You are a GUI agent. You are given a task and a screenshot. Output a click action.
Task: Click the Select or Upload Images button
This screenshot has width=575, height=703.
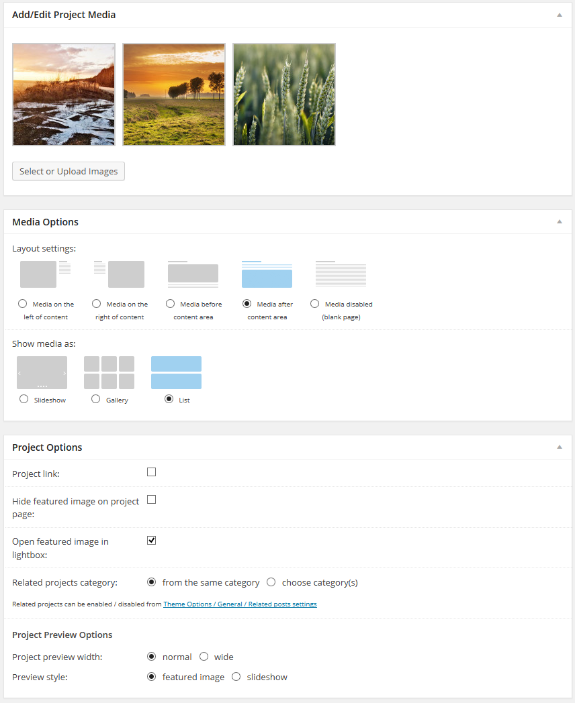(x=69, y=171)
